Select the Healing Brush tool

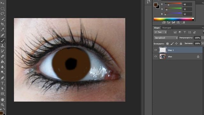2,35
